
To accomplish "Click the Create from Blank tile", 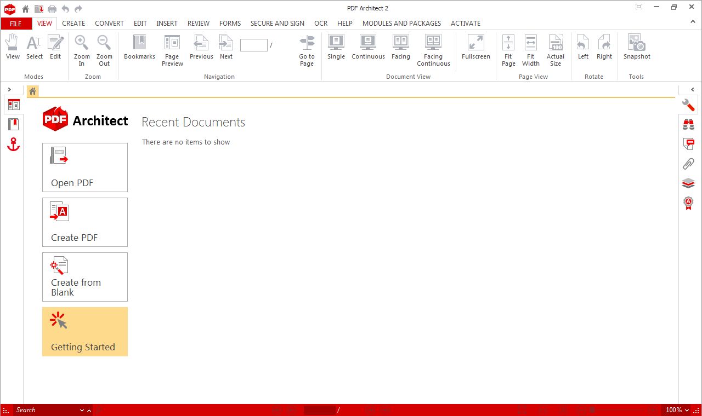I will point(85,277).
